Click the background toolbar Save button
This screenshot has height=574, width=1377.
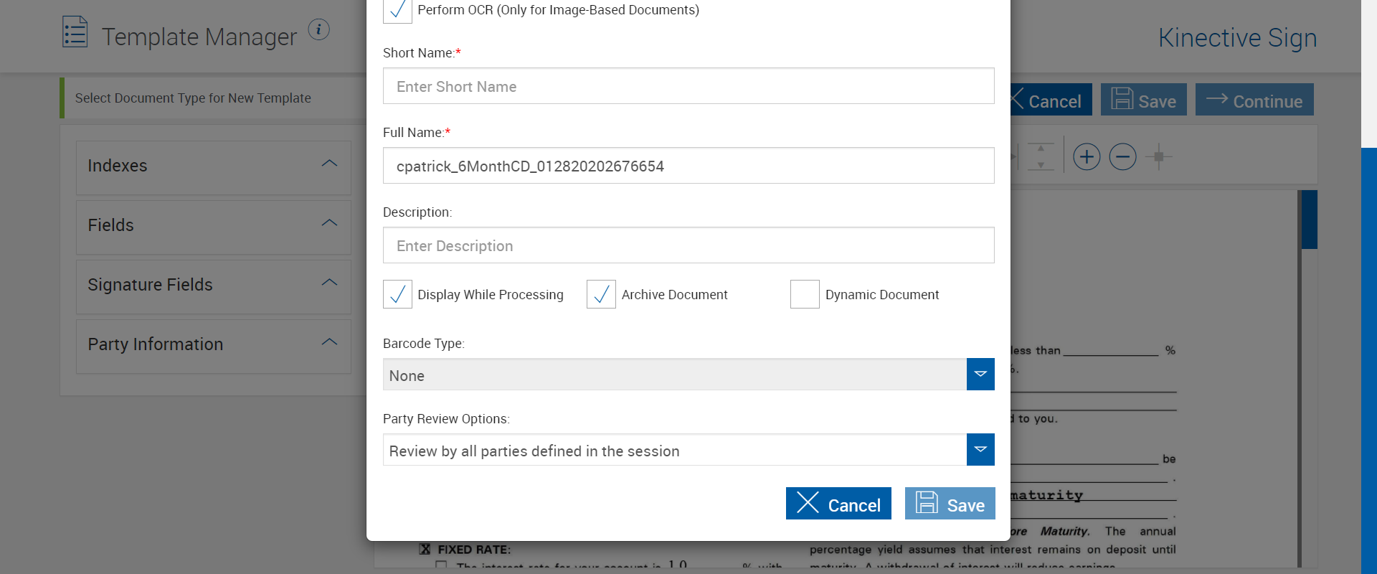pyautogui.click(x=1143, y=100)
